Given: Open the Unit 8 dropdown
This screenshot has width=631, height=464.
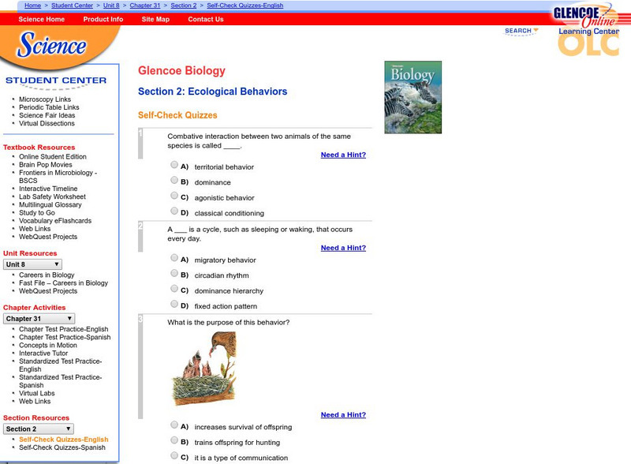Looking at the screenshot, I should pyautogui.click(x=32, y=264).
